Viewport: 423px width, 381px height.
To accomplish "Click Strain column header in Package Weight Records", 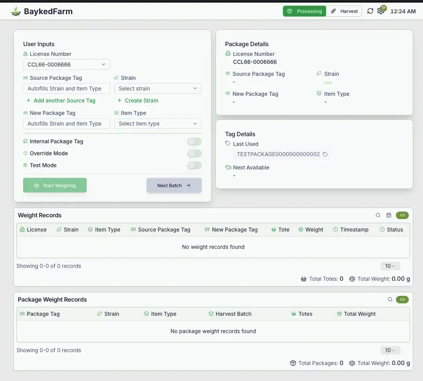I will (108, 314).
